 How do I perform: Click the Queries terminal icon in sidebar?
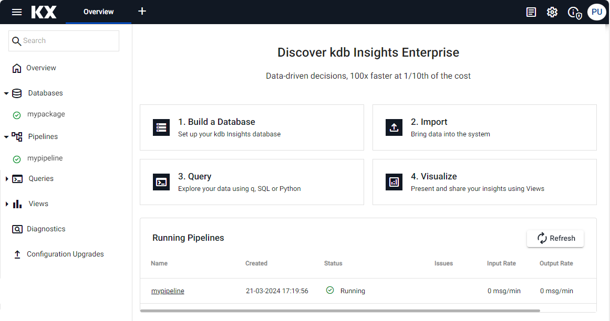(17, 179)
